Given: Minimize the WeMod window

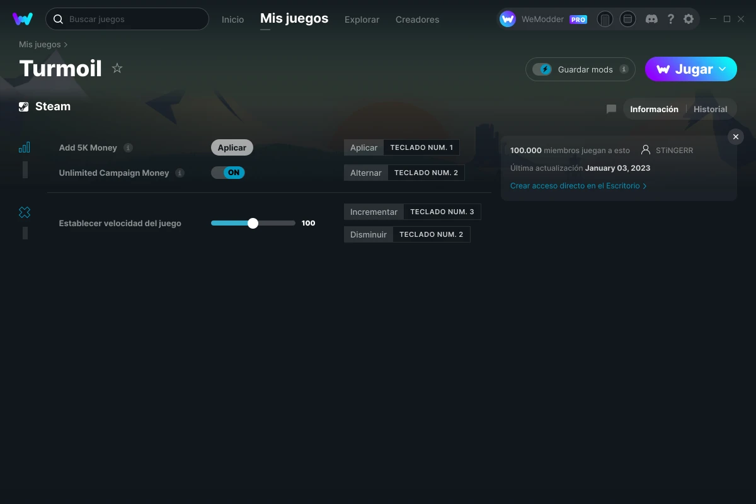Looking at the screenshot, I should [x=713, y=20].
